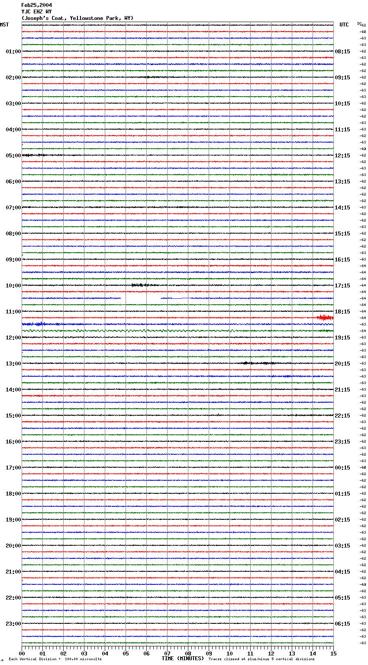Select the 17:00 MST hour label

[13, 468]
